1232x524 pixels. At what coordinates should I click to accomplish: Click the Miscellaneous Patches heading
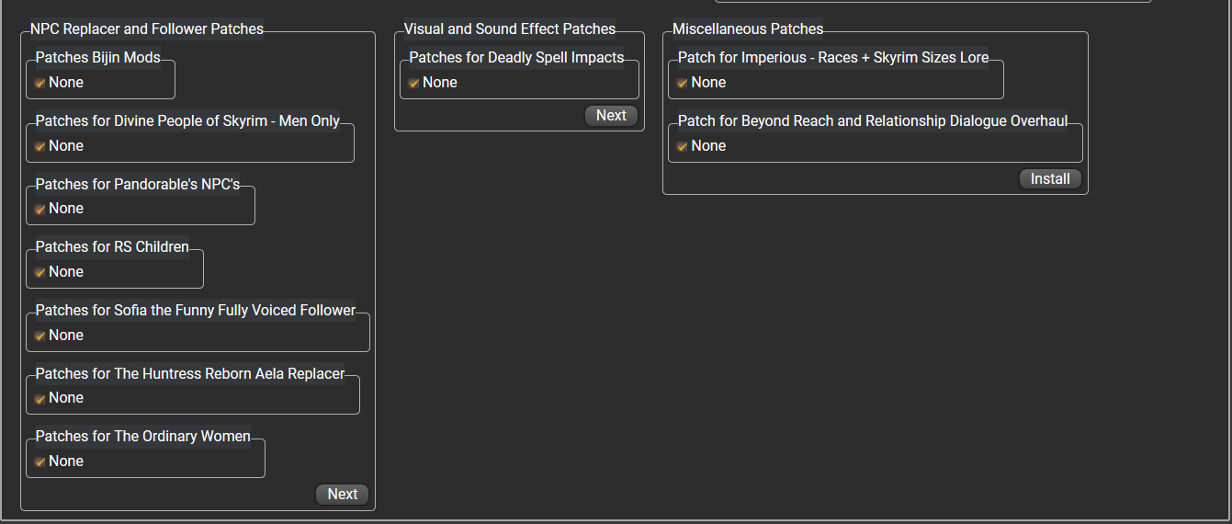(748, 29)
